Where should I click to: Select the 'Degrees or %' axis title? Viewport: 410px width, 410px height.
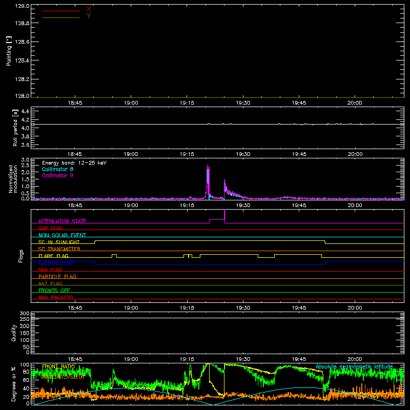tap(14, 384)
